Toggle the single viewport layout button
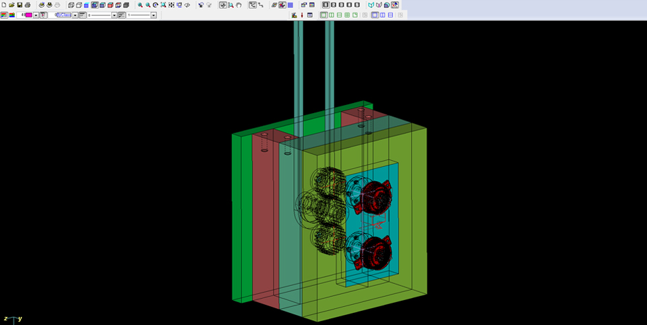The height and width of the screenshot is (325, 647). click(x=324, y=15)
